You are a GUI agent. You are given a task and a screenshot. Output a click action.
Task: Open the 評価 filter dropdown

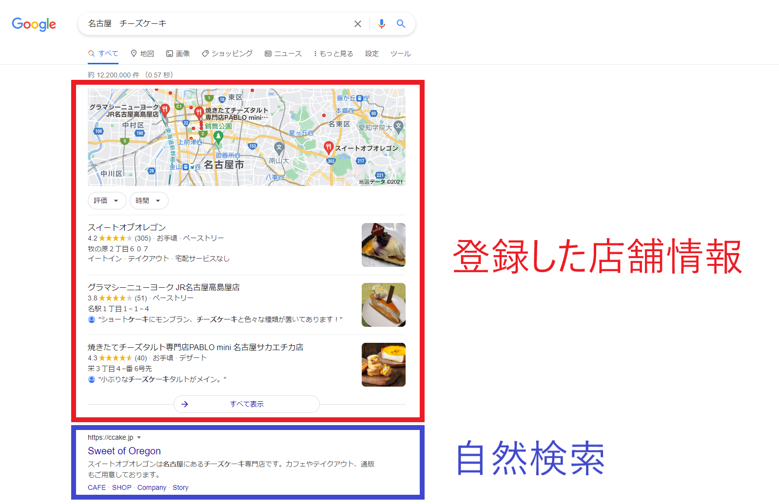107,201
